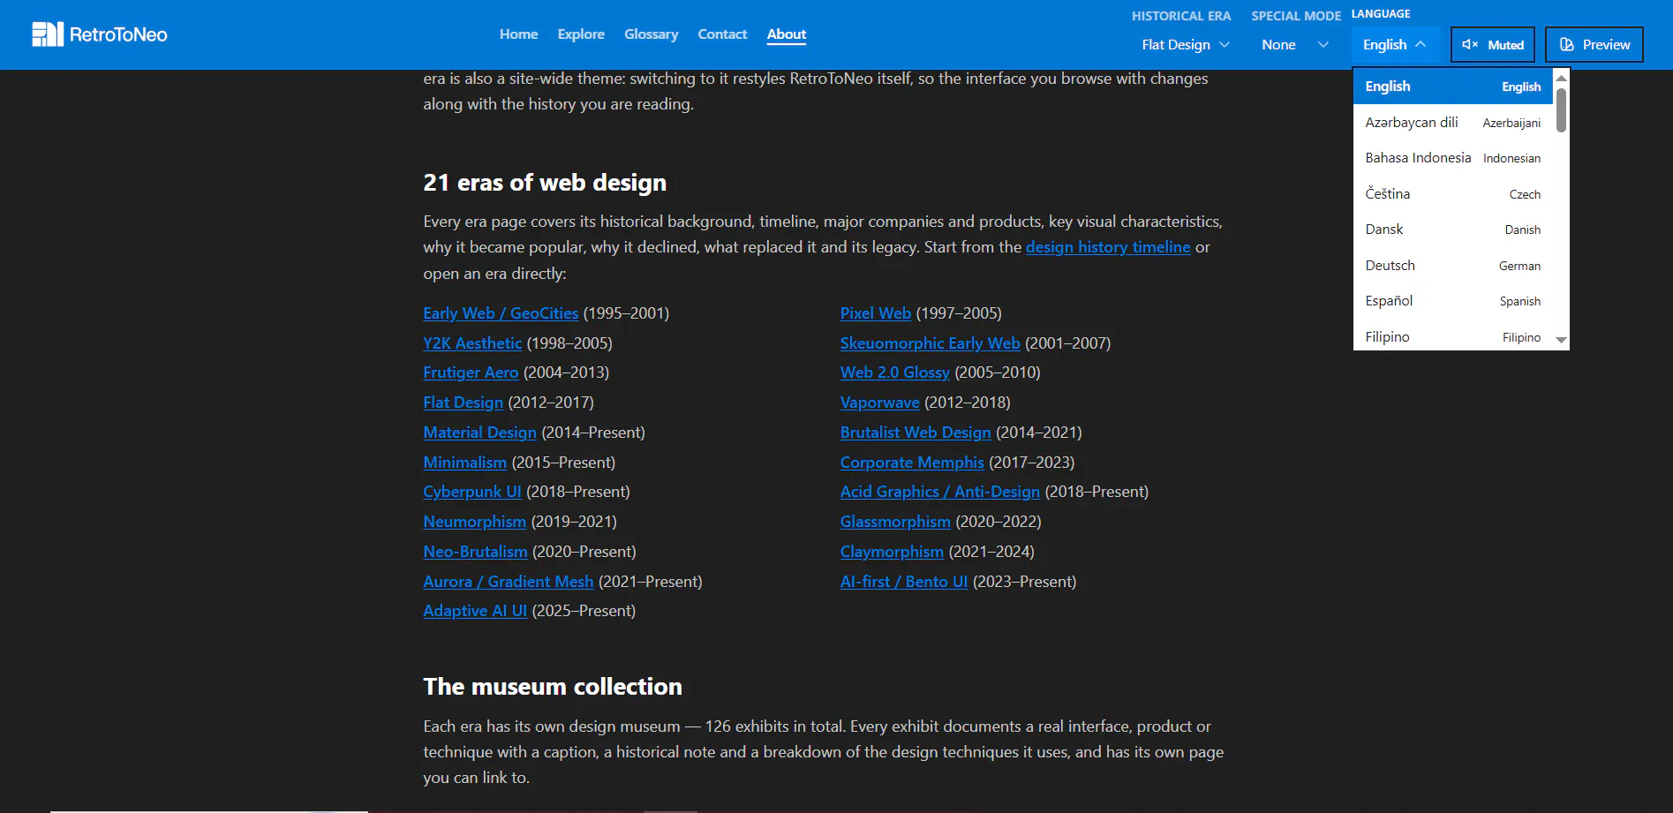Screen dimensions: 1673x813
Task: Open the Vaporwave era link
Action: click(x=880, y=403)
